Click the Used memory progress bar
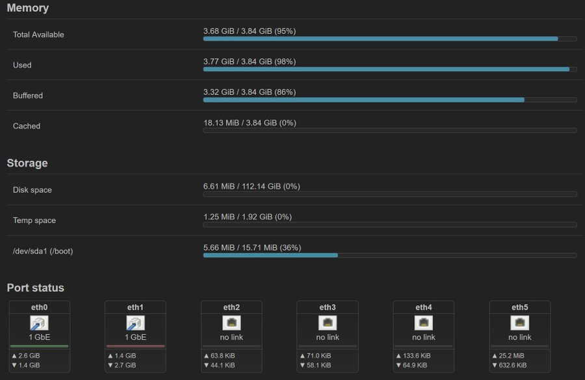 390,70
